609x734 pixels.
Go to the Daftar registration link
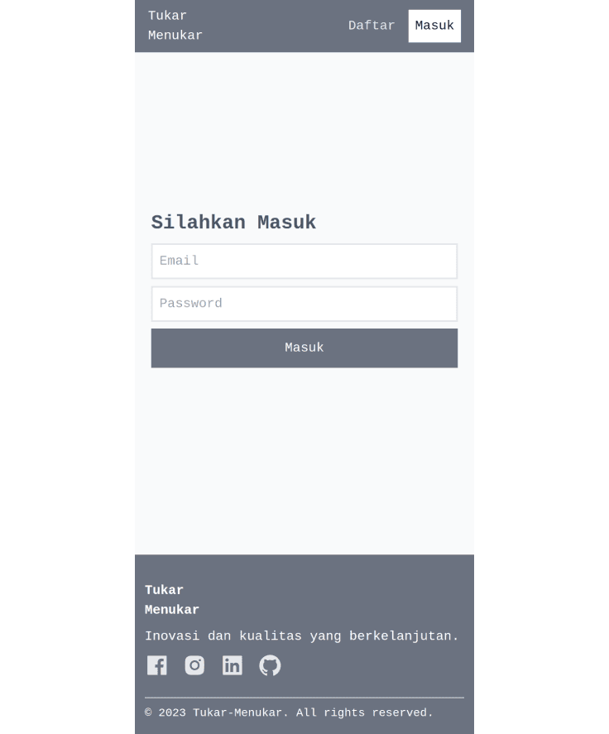(372, 26)
